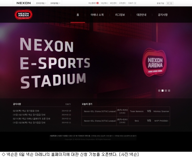This screenshot has width=192, height=158.
Task: Open the 온라인게임 dropdown
Action: [x=41, y=3]
